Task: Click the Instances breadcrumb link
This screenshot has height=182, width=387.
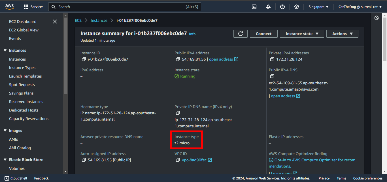Action: pos(99,20)
